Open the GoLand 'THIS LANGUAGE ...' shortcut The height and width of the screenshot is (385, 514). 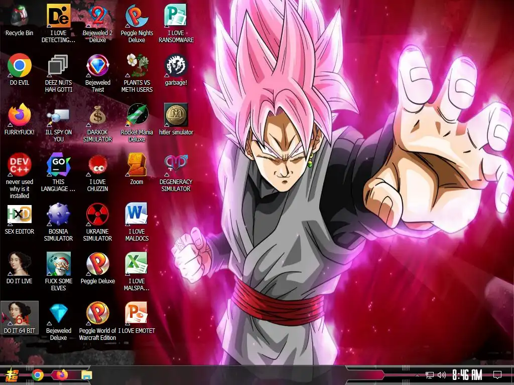pyautogui.click(x=58, y=172)
